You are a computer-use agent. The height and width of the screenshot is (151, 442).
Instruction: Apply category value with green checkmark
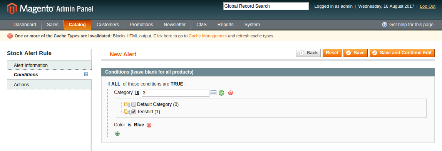point(221,93)
